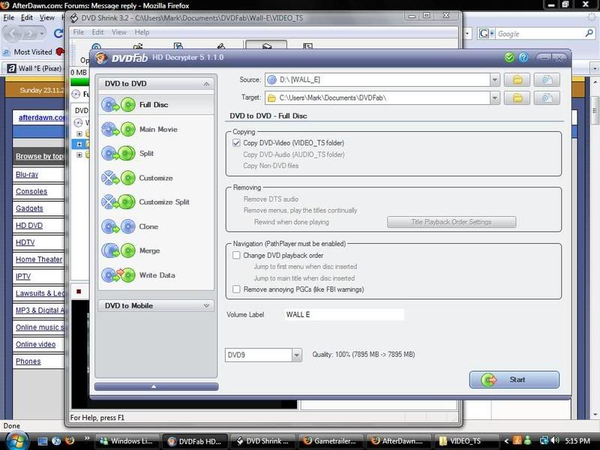Check Remove annoying PGCs option
Image resolution: width=600 pixels, height=450 pixels.
(236, 289)
